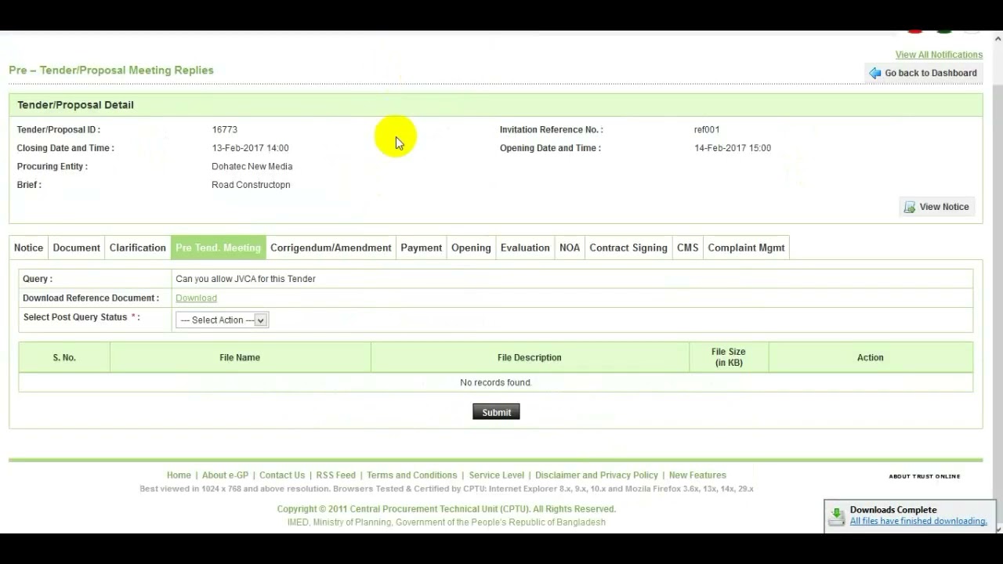Switch to the Document tab
Viewport: 1003px width, 564px height.
[76, 248]
